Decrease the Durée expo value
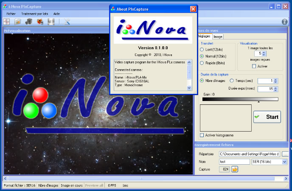The image size is (292, 191). [x=275, y=90]
